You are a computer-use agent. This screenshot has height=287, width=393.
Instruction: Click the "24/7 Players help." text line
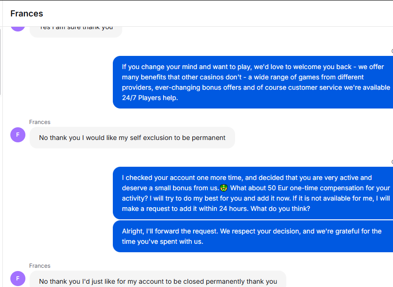[150, 98]
